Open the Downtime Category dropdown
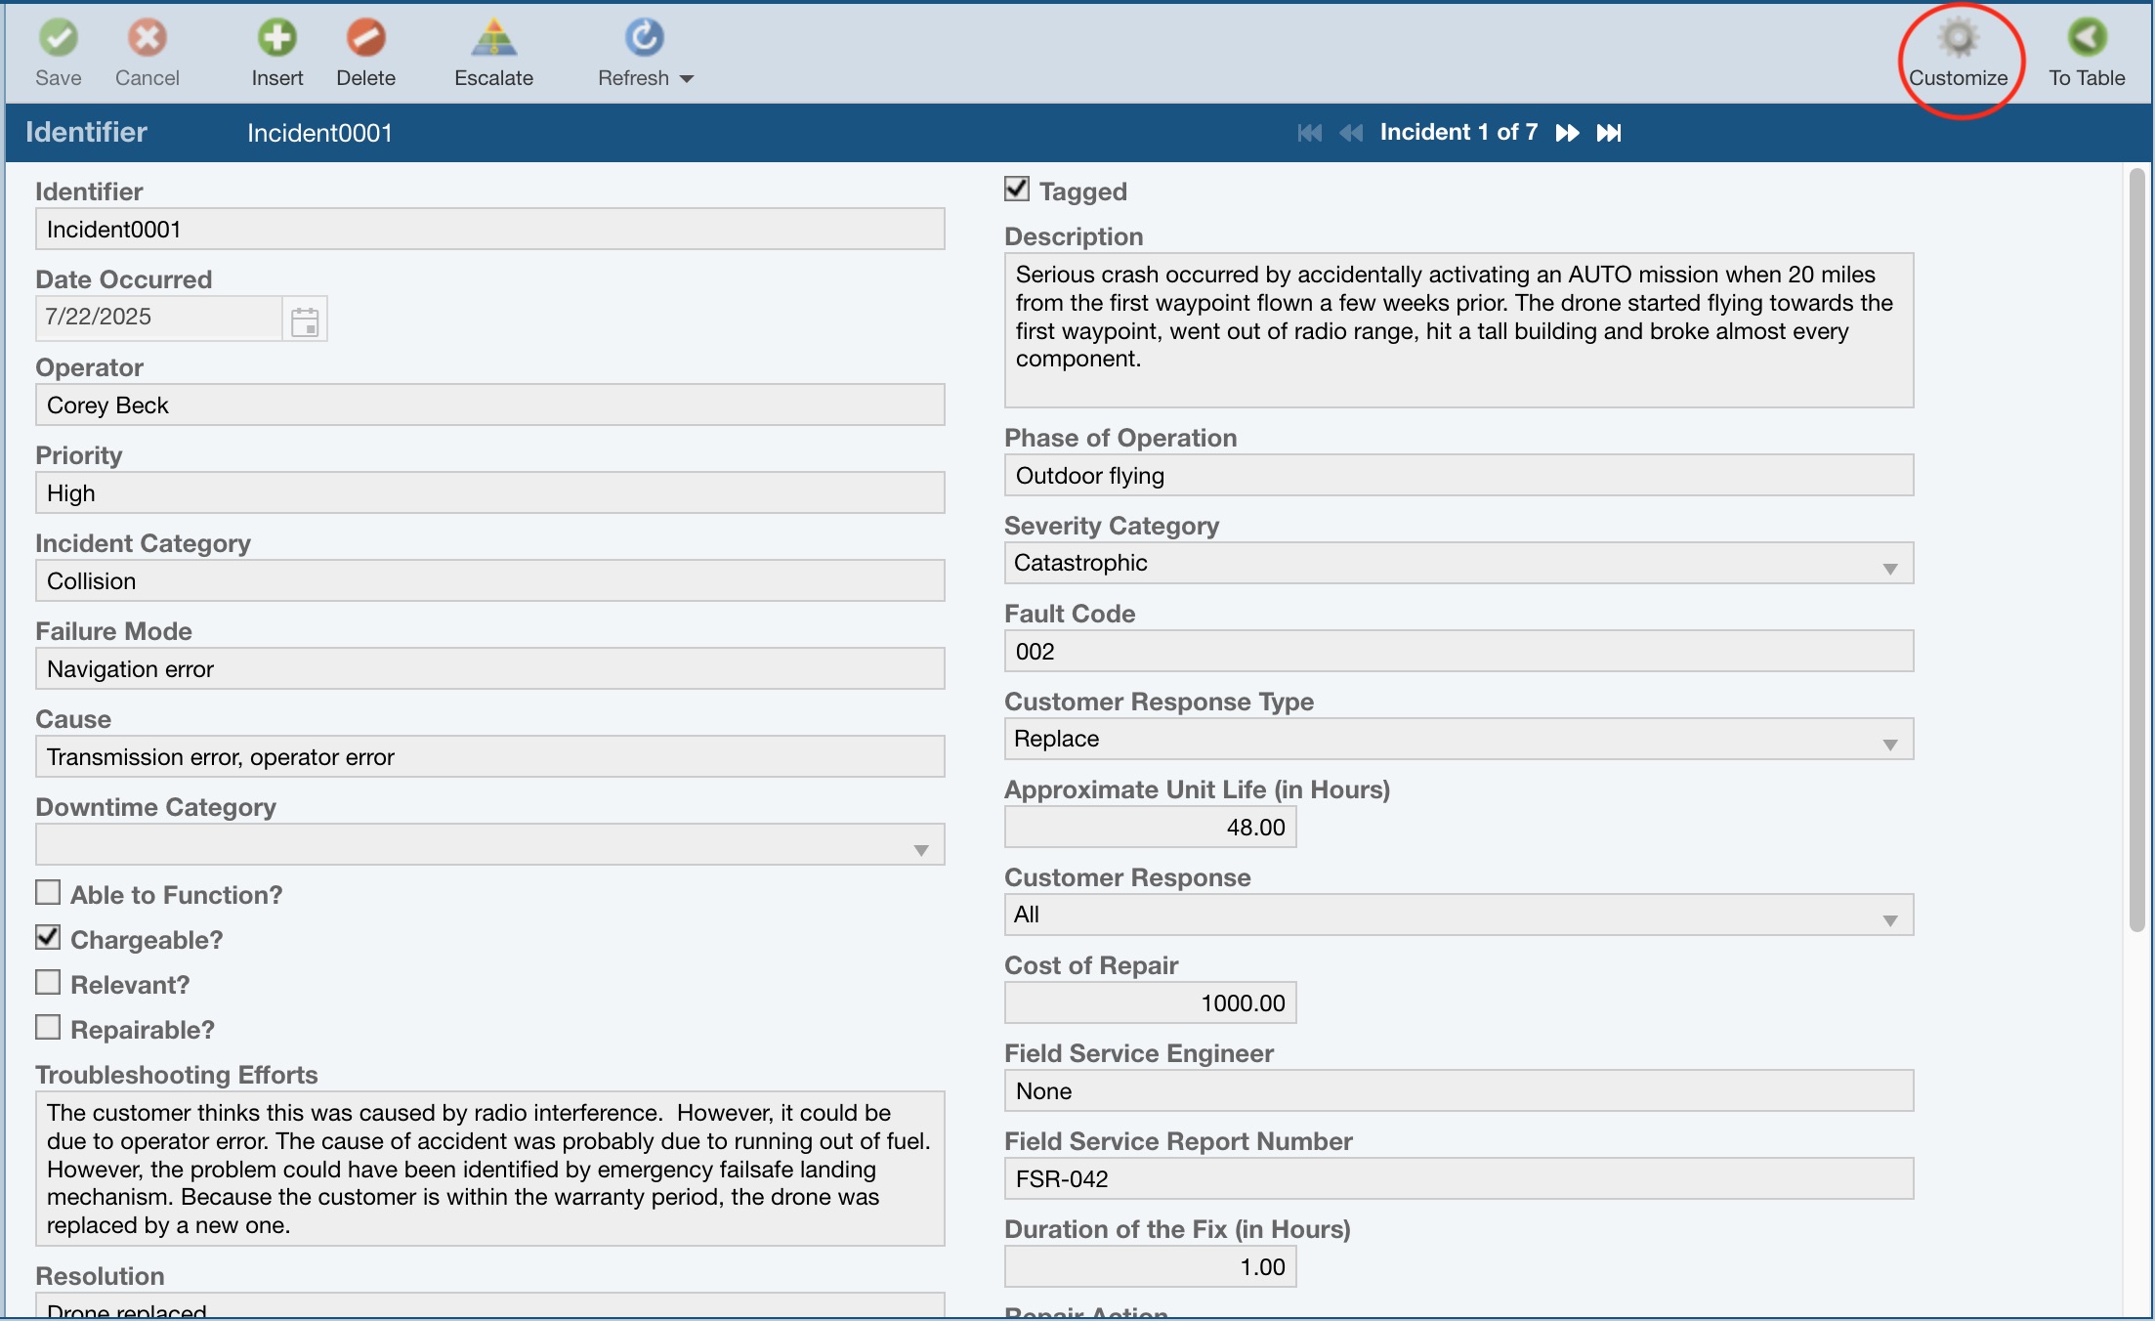Screen dimensions: 2155x1321 tap(920, 849)
